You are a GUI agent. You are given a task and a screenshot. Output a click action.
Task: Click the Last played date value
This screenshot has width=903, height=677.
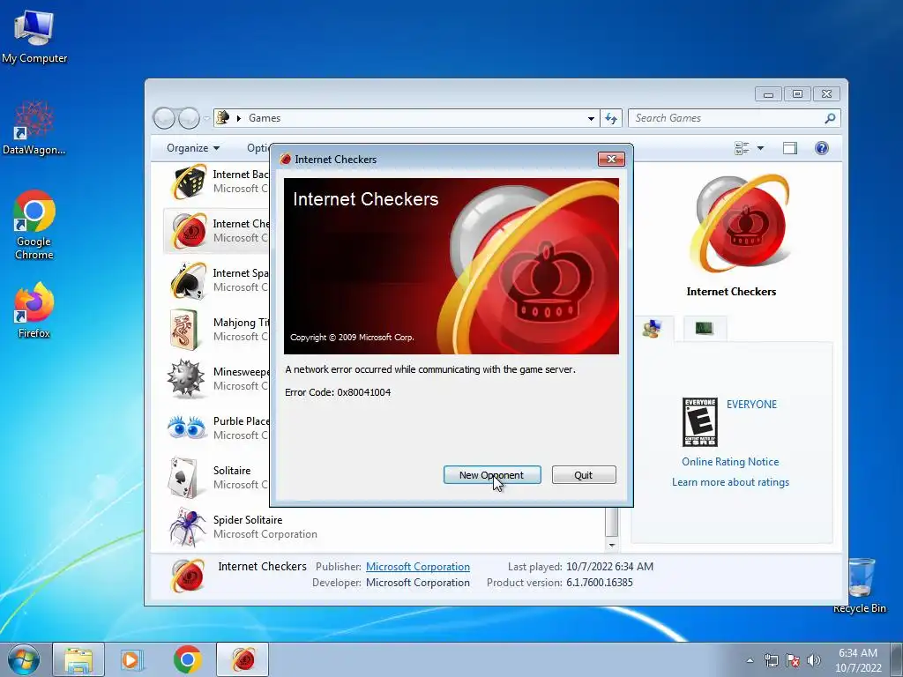tap(610, 567)
